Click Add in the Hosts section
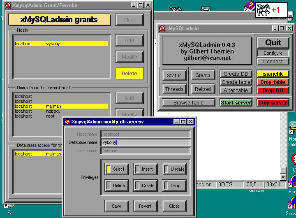 (129, 40)
